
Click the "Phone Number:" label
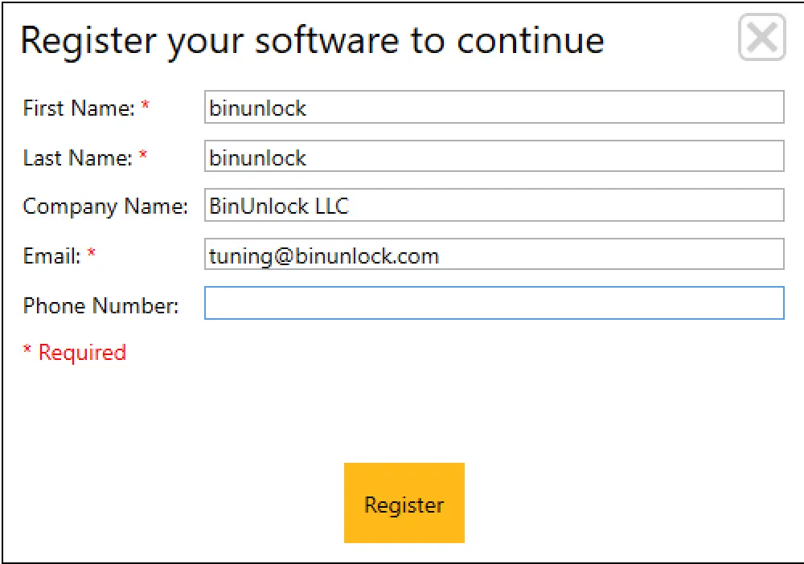click(100, 305)
